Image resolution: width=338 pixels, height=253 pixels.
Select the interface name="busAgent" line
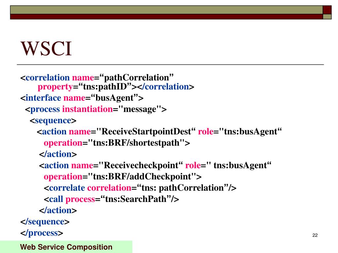[x=82, y=98]
